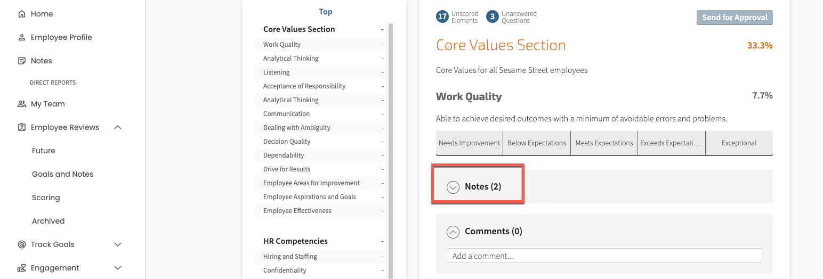Jump to Top link in outline
The image size is (823, 279).
click(x=325, y=12)
